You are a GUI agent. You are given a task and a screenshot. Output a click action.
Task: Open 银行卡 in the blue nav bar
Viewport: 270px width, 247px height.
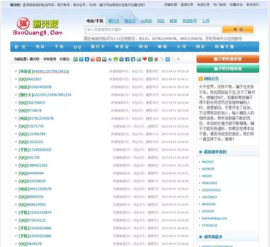[98, 47]
